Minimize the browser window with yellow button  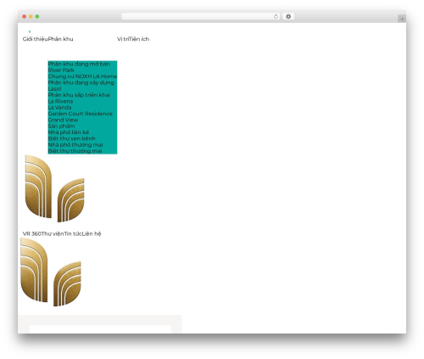(x=31, y=17)
